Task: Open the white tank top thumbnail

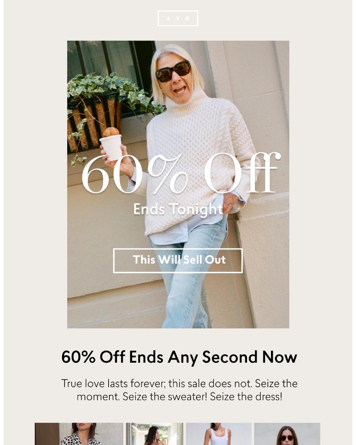Action: (218, 433)
